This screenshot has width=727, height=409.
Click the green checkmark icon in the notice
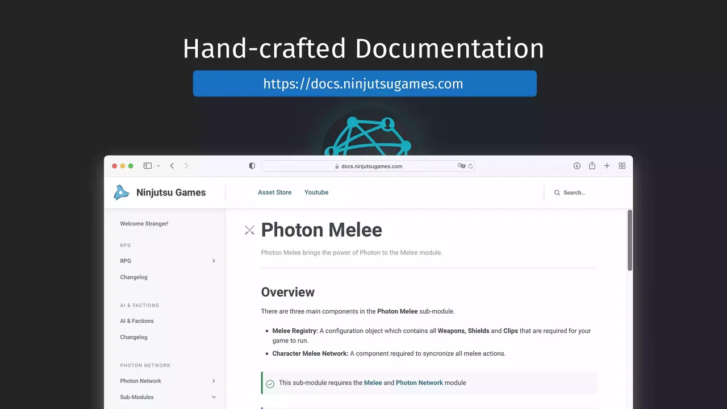pos(270,383)
